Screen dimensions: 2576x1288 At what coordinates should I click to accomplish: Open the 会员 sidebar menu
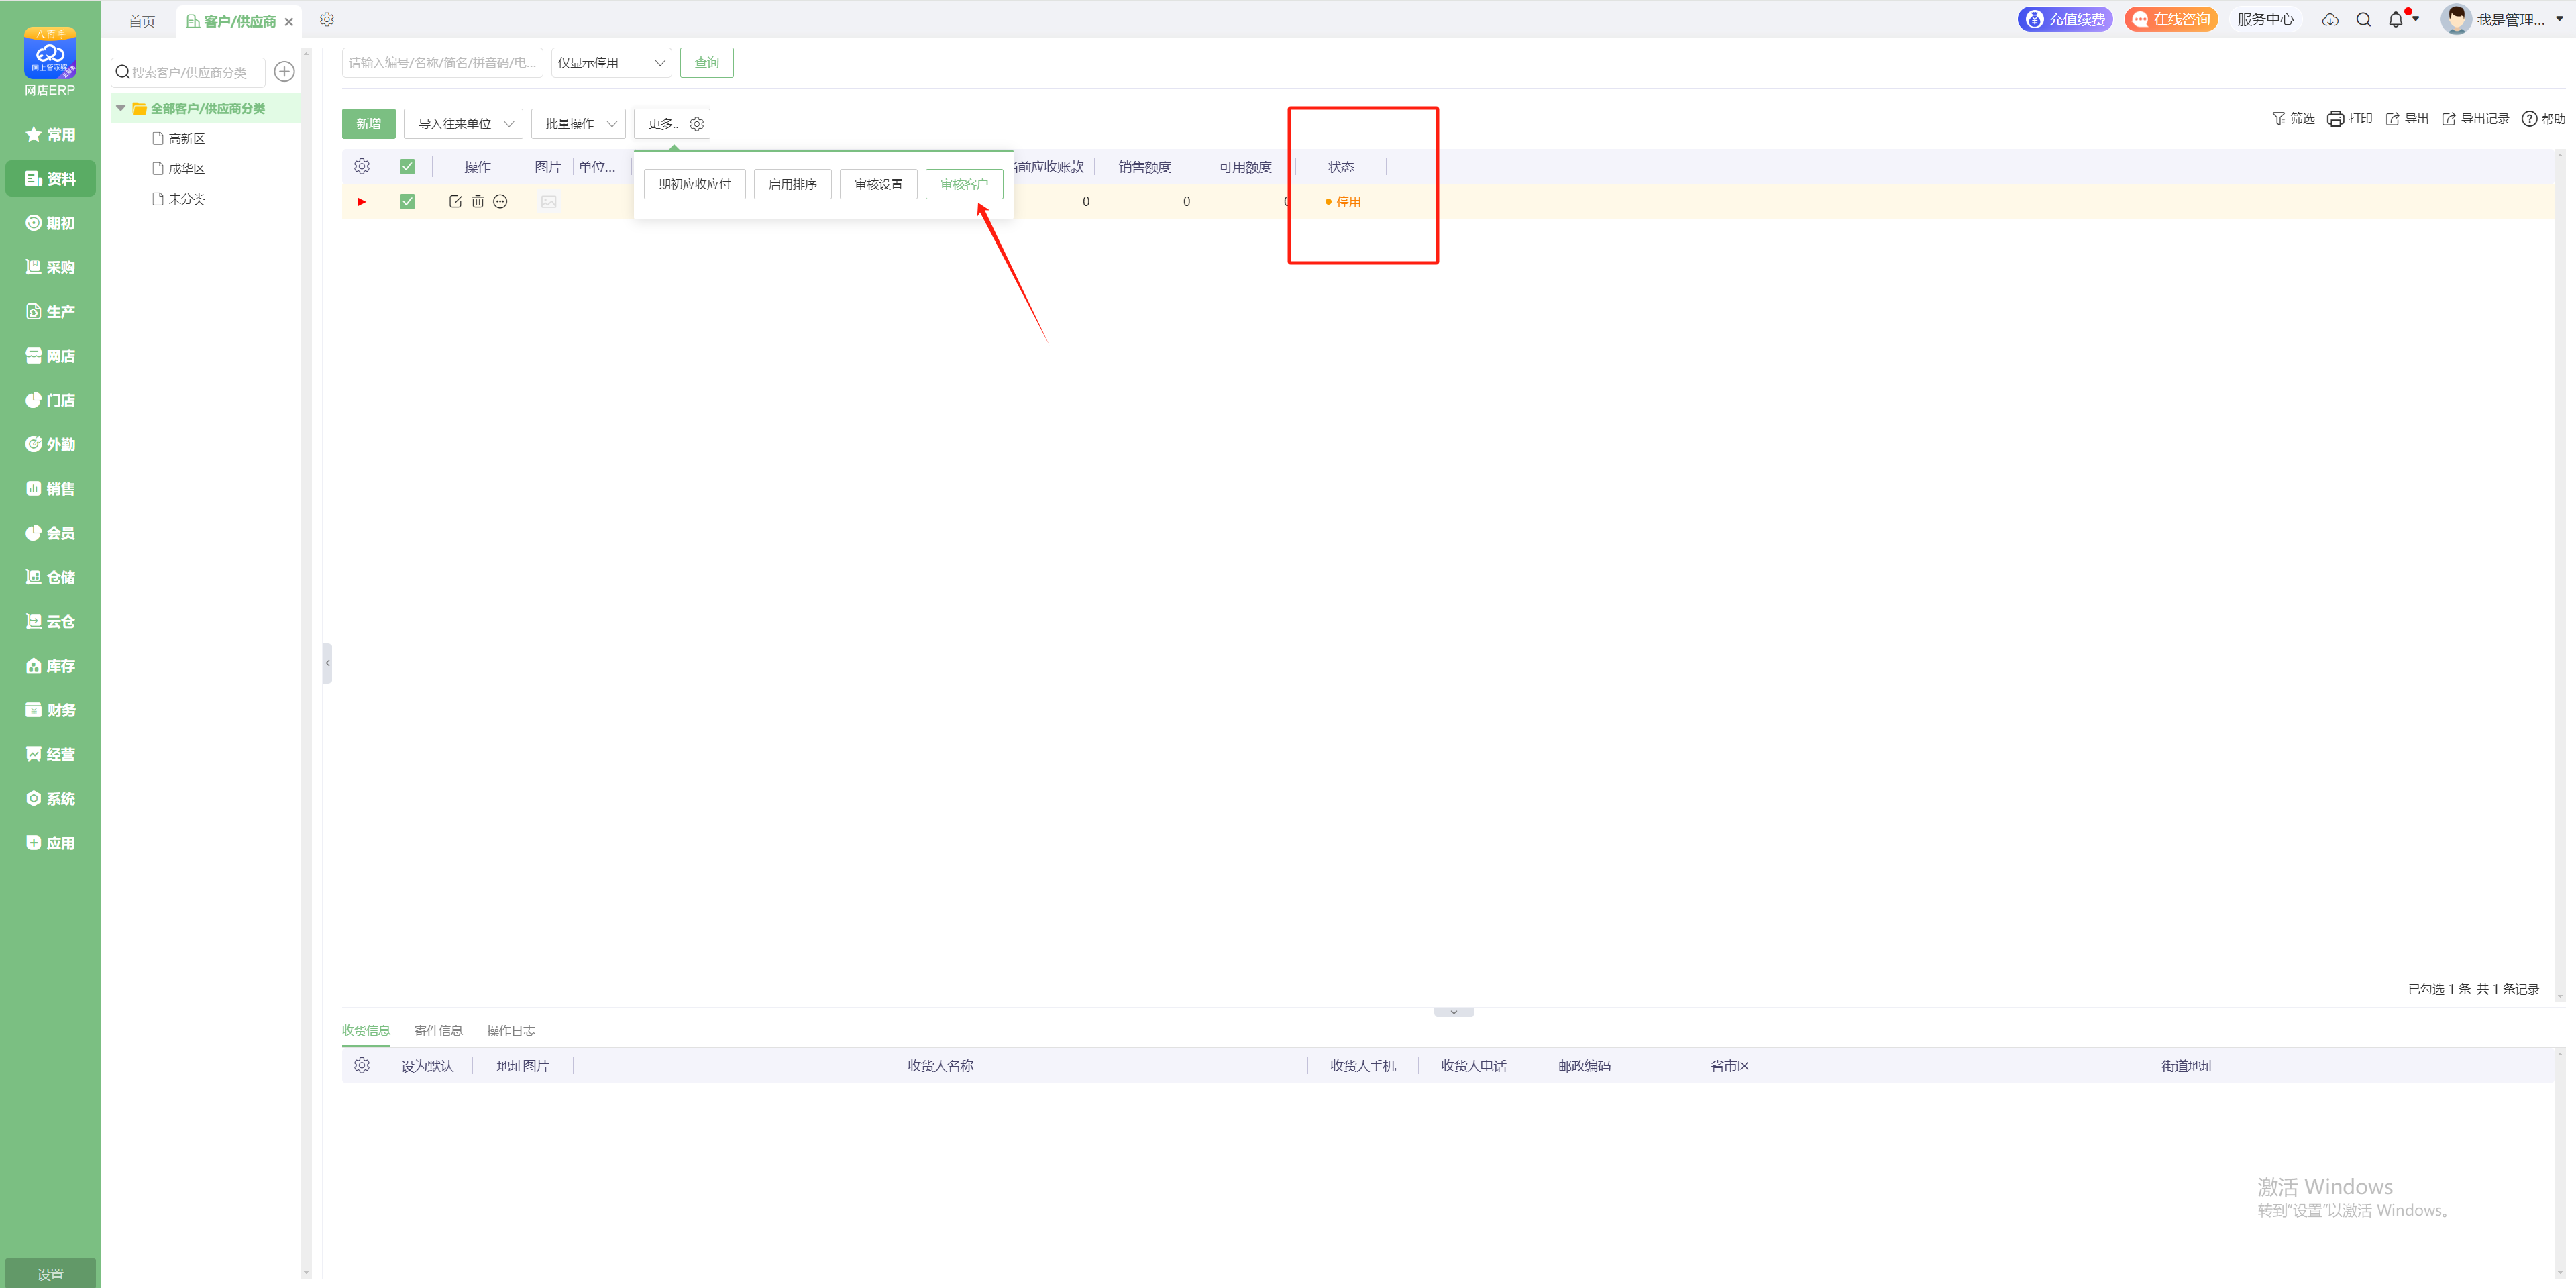pyautogui.click(x=50, y=533)
